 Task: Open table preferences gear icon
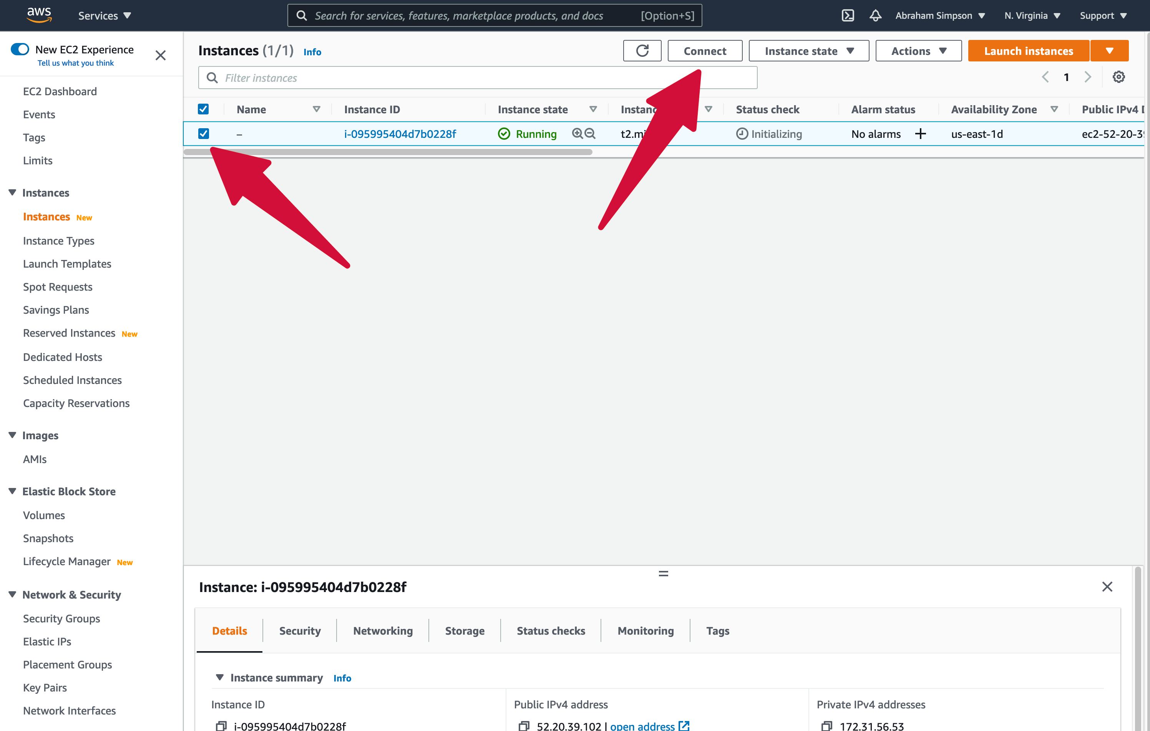pos(1118,77)
